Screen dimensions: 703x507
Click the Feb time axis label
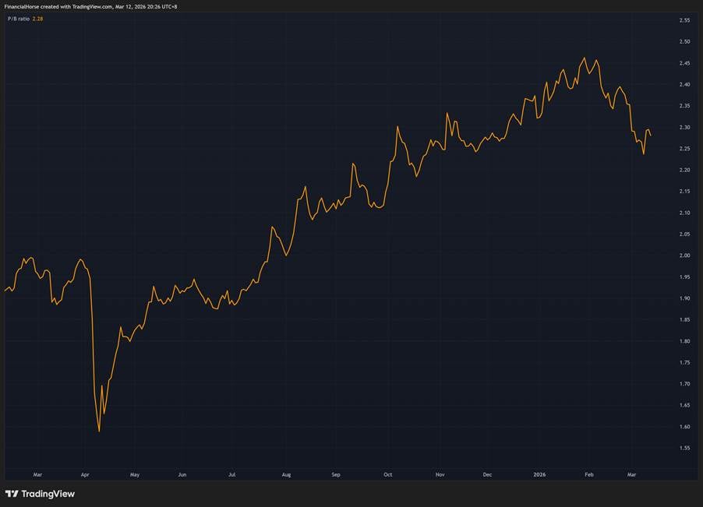tap(588, 474)
